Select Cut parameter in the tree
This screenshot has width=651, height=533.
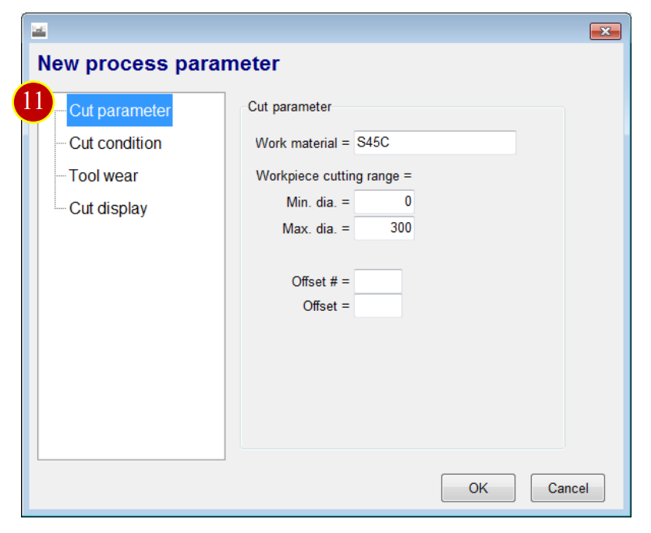coord(119,111)
